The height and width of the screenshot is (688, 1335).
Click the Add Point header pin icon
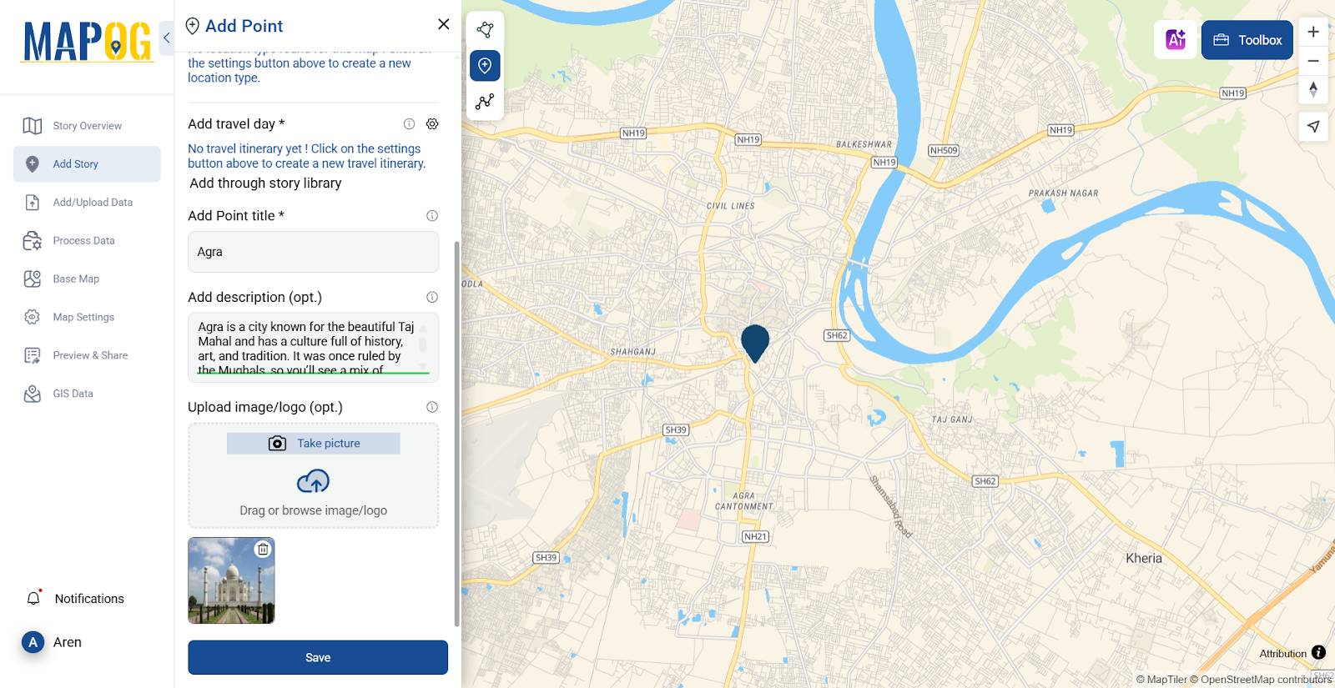point(192,26)
